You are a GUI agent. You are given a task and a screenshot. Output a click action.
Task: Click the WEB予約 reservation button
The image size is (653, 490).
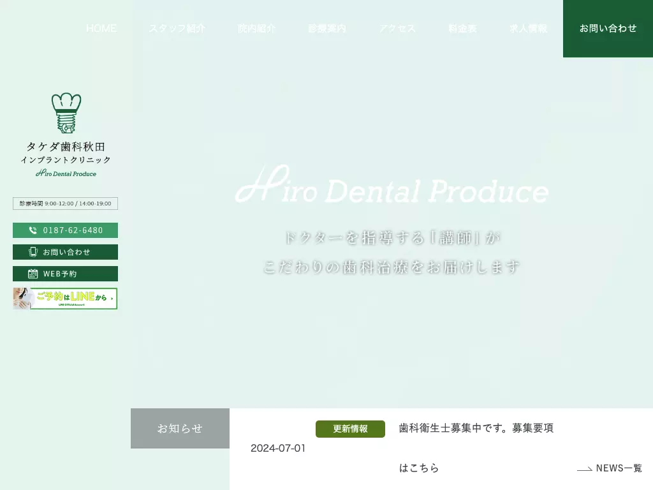pos(66,274)
